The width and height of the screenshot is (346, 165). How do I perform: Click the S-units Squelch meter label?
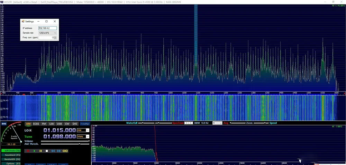14,137
